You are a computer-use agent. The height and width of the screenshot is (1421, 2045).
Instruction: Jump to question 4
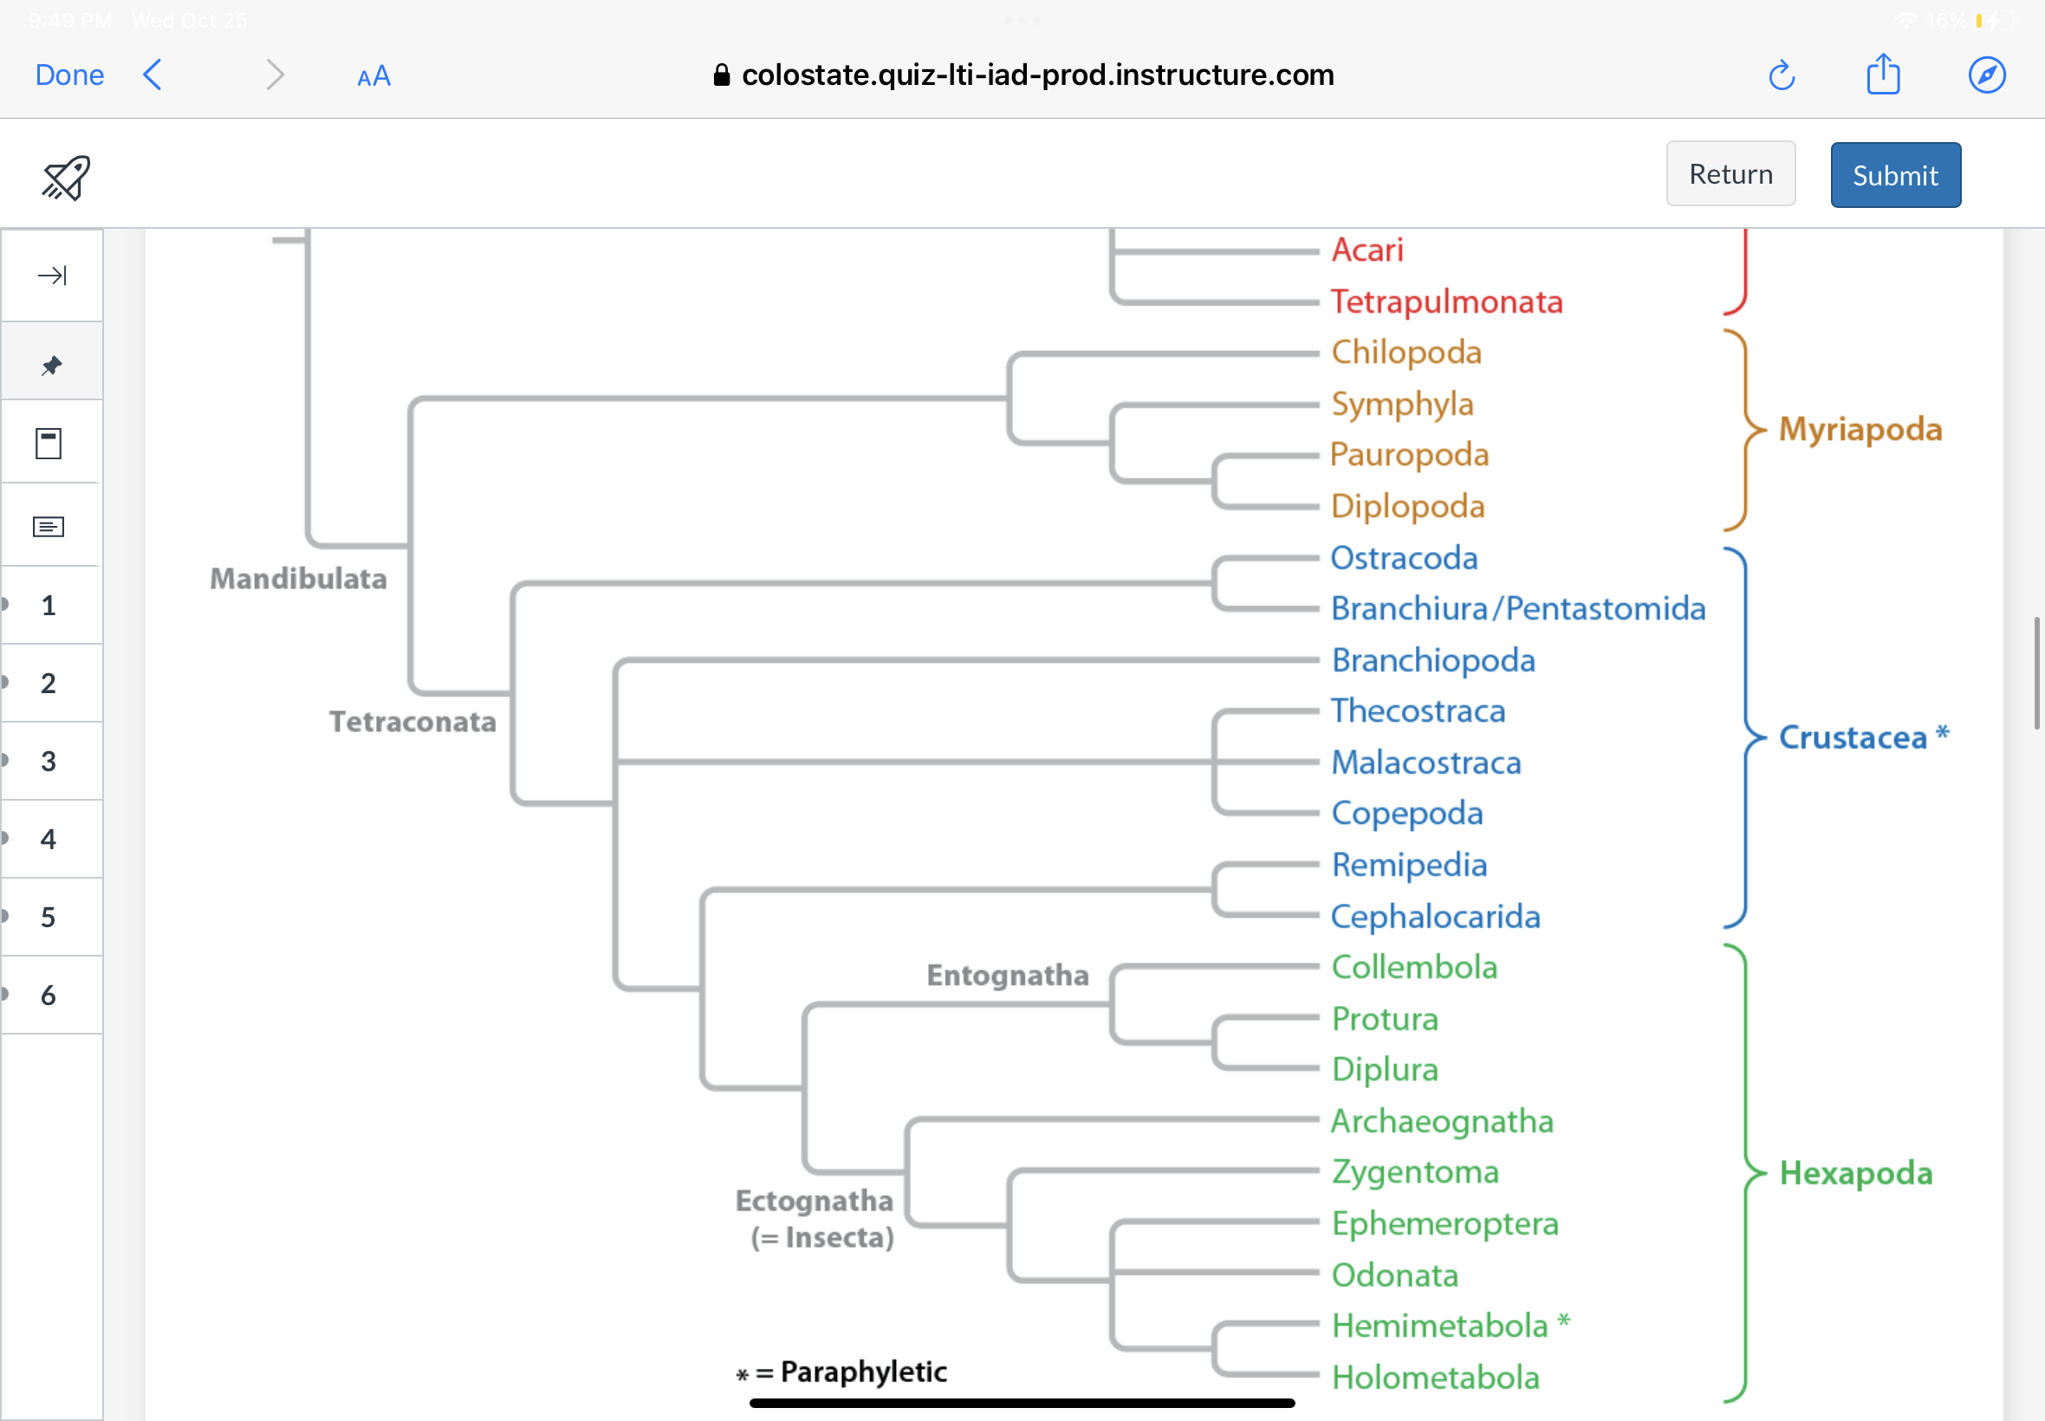click(49, 839)
